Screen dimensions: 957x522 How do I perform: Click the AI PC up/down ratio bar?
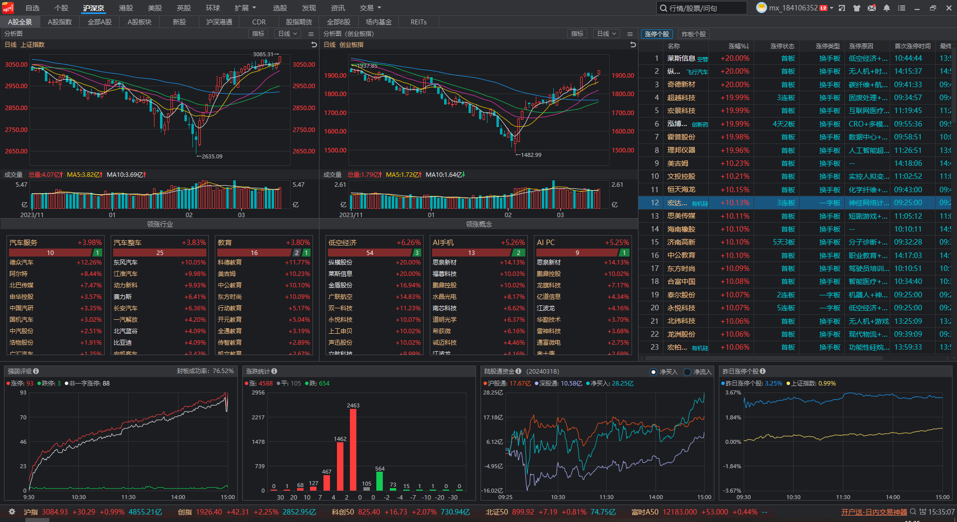tap(583, 253)
